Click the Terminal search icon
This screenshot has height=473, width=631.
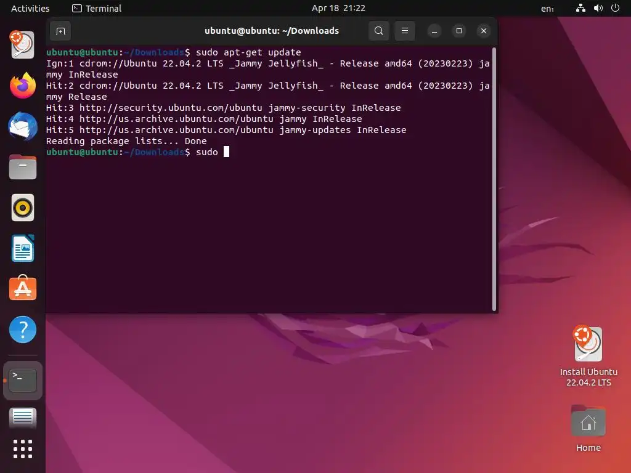tap(379, 31)
